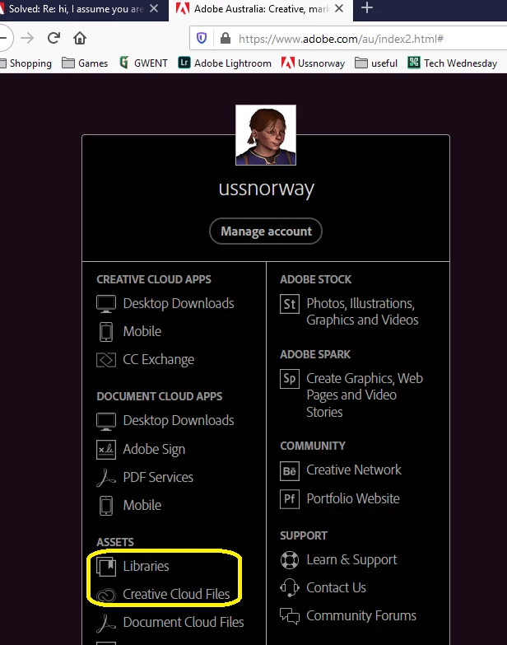Open the Contact Us link
Screen dimensions: 507x645
[x=336, y=588]
